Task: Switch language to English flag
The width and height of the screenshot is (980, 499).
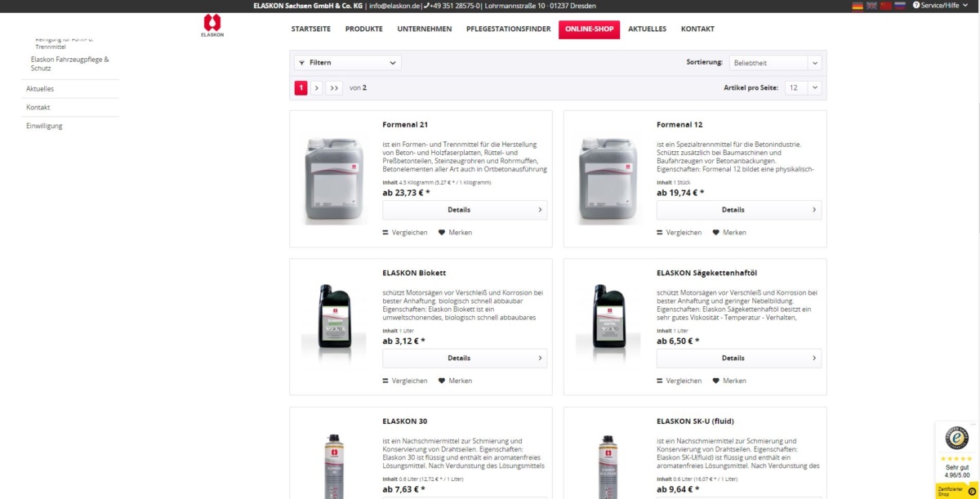Action: point(871,6)
